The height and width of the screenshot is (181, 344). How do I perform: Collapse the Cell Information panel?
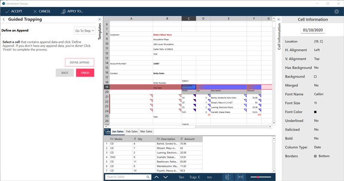pyautogui.click(x=278, y=19)
